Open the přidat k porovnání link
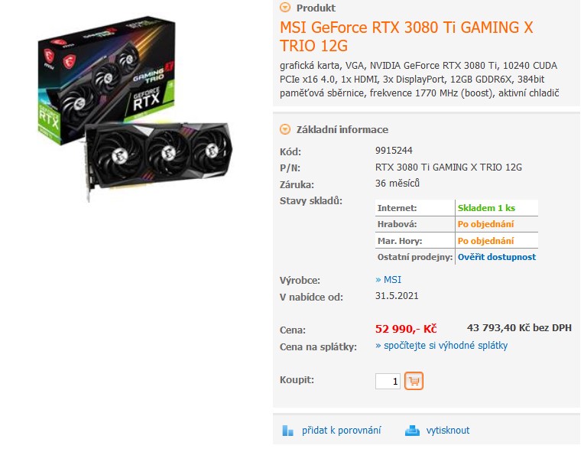 click(341, 431)
